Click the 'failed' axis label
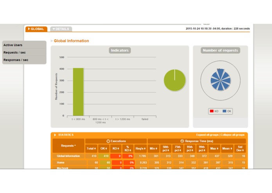272x193 pixels. [145, 119]
